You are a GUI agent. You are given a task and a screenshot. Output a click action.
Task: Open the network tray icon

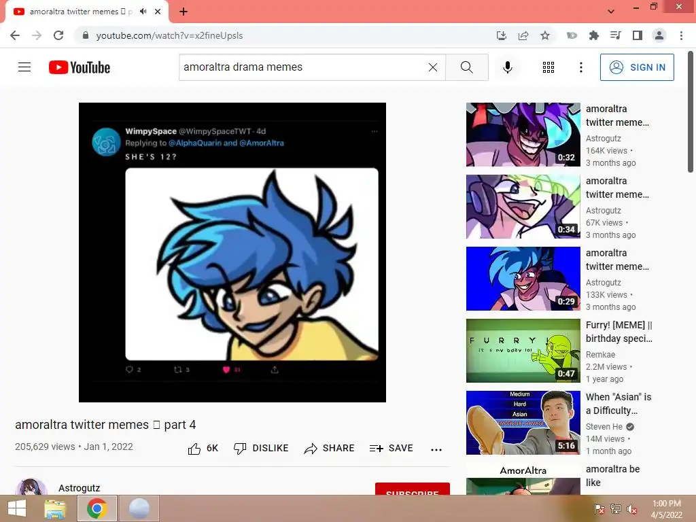(x=615, y=509)
